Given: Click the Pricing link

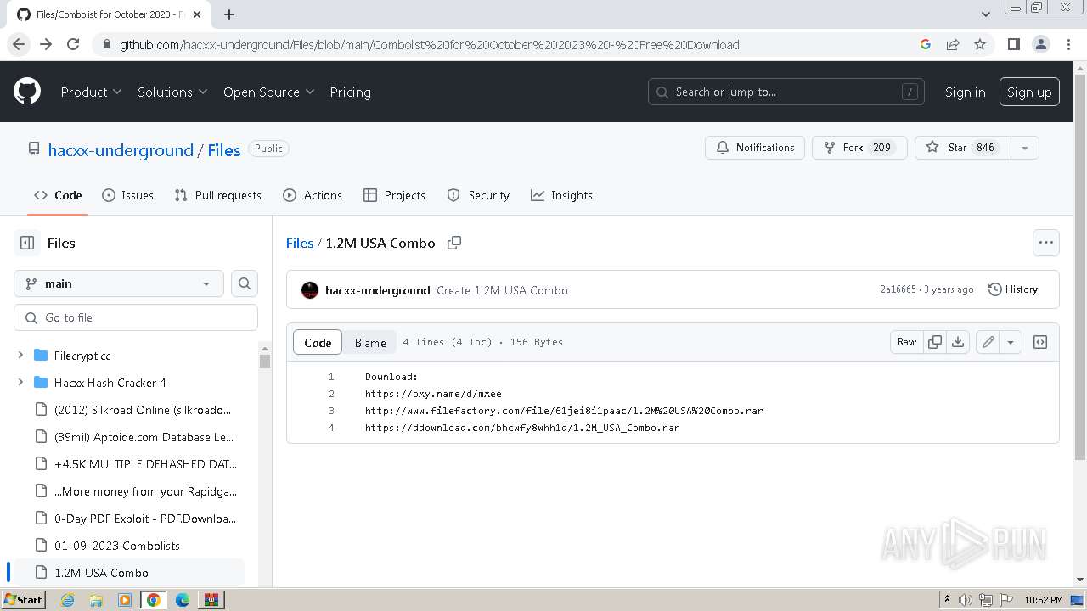Looking at the screenshot, I should [x=350, y=92].
